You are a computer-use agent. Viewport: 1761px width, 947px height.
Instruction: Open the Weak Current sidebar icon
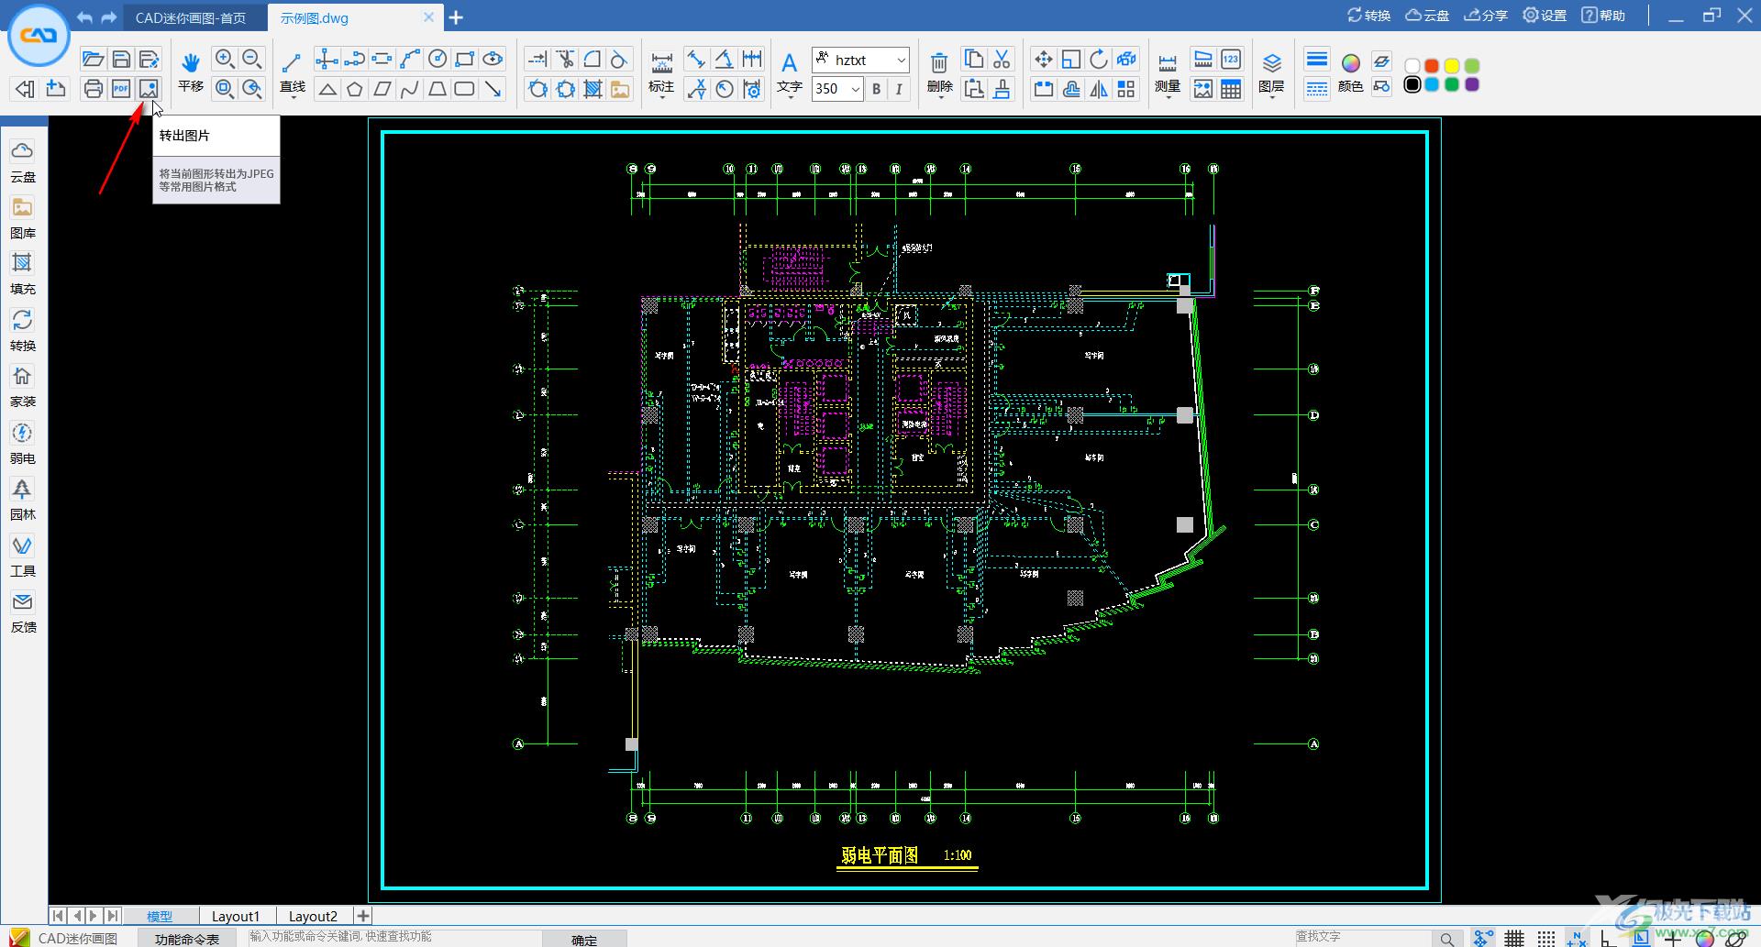click(x=23, y=443)
